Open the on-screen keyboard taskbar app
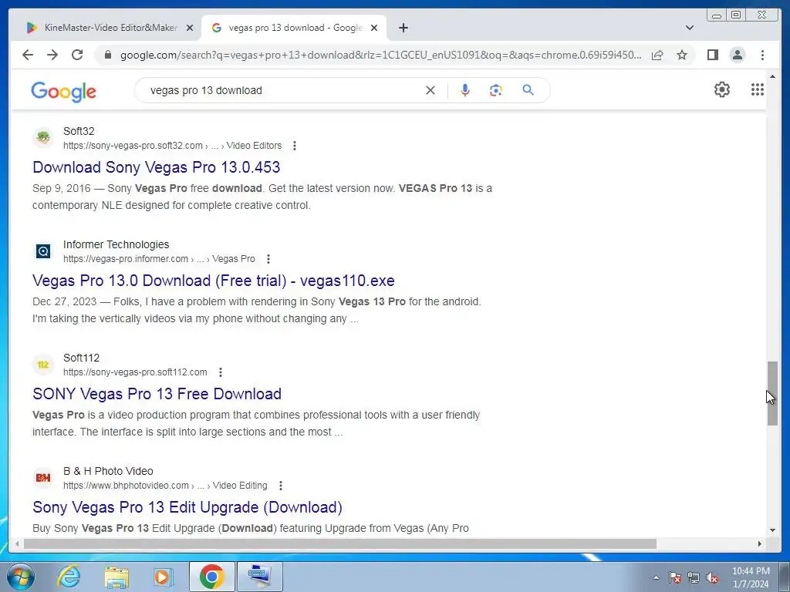 [259, 577]
